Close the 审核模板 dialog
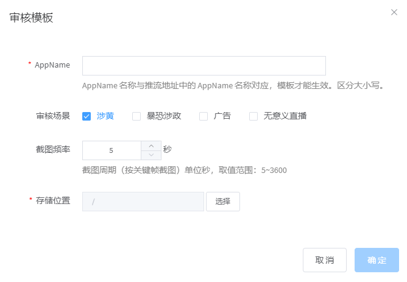Image resolution: width=407 pixels, height=282 pixels. [394, 12]
